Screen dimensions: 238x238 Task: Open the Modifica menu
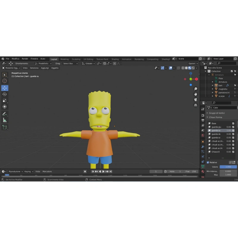pyautogui.click(x=15, y=59)
